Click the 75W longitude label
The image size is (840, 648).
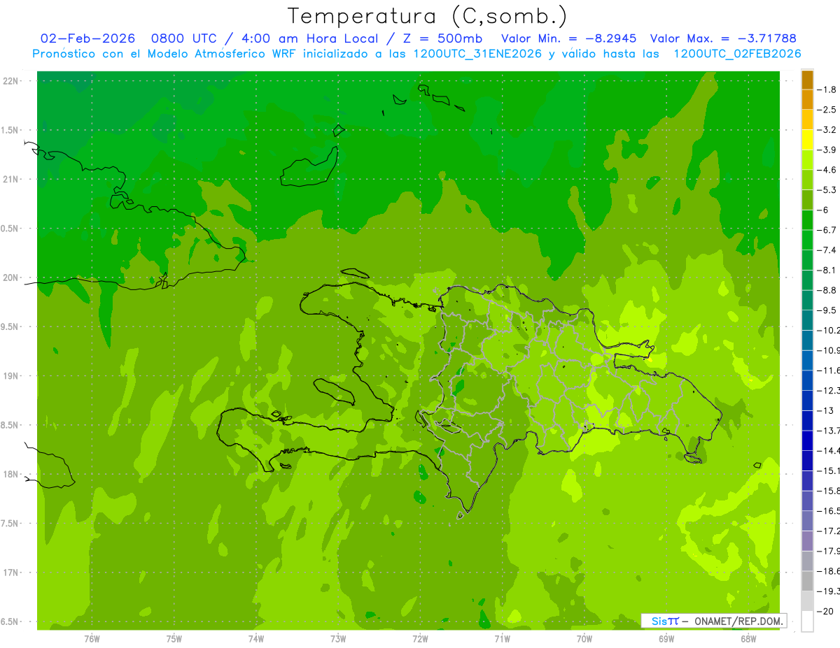coord(174,638)
